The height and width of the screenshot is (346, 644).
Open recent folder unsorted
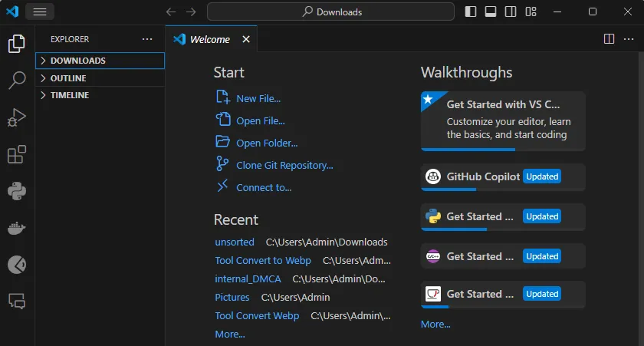(235, 242)
